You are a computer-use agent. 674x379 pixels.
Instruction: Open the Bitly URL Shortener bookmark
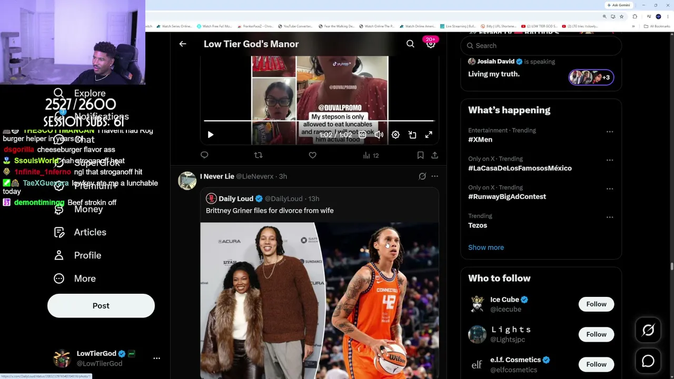pyautogui.click(x=498, y=26)
